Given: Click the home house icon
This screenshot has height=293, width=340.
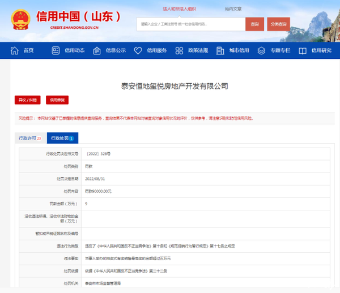Looking at the screenshot, I should pyautogui.click(x=15, y=51).
